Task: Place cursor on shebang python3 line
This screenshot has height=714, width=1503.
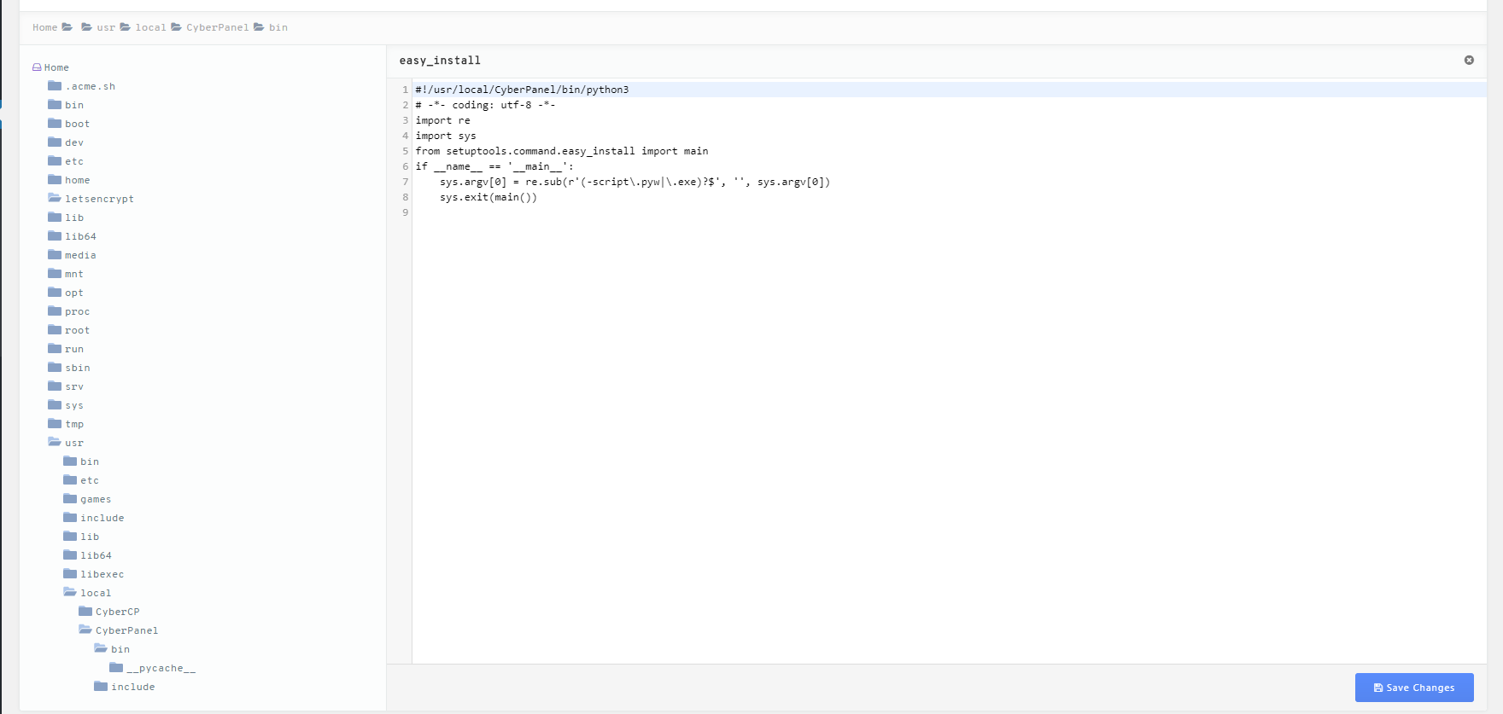Action: pos(522,90)
